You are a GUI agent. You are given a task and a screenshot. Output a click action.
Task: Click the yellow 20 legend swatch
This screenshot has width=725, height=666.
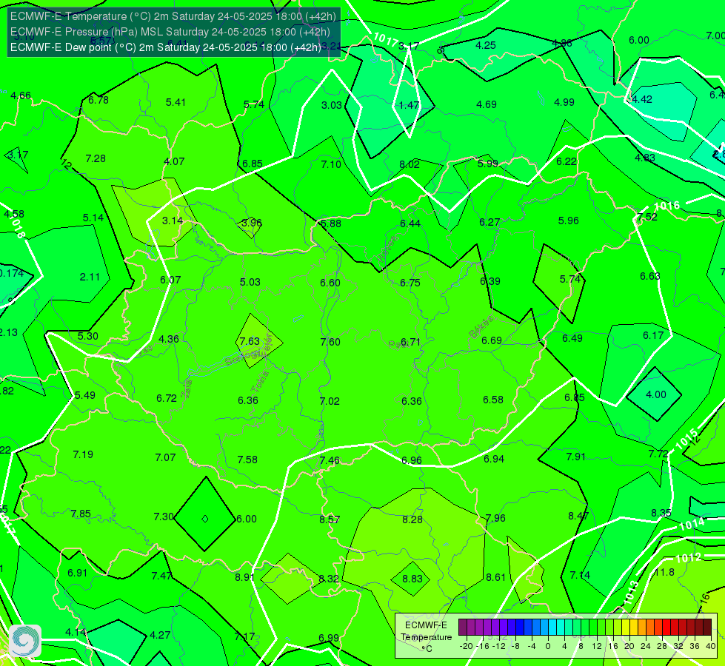pos(626,628)
